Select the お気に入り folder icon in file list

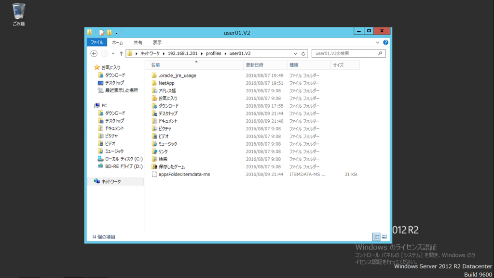point(154,98)
